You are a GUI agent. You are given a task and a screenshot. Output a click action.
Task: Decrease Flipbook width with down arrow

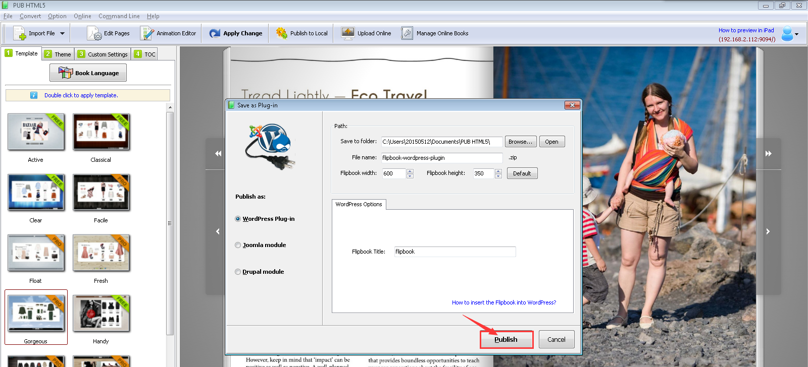click(410, 176)
